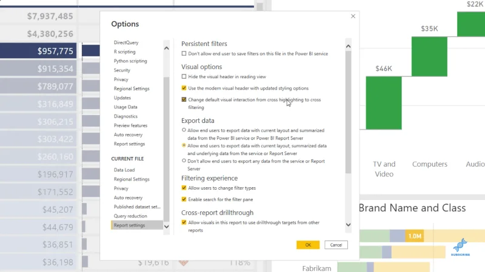Screen dimensions: 485x272
Task: Select export summarized and underlying data option
Action: coord(184,145)
